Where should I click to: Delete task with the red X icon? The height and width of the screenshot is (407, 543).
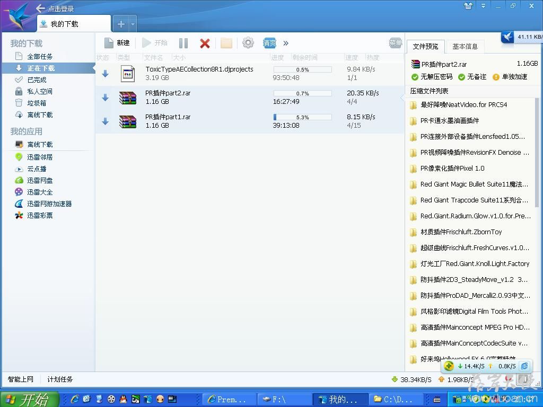coord(205,43)
